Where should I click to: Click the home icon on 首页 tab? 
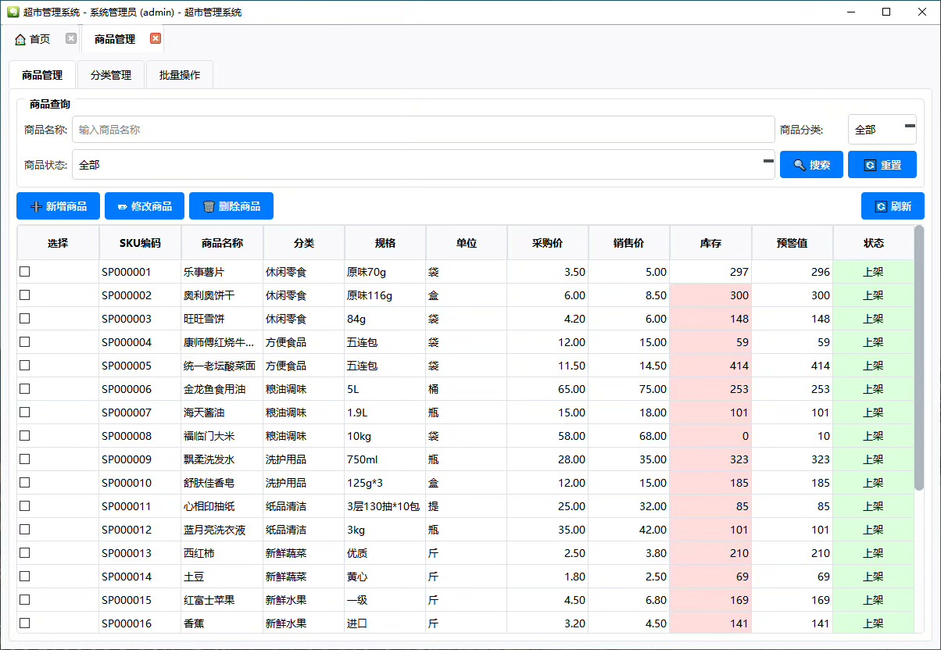20,39
